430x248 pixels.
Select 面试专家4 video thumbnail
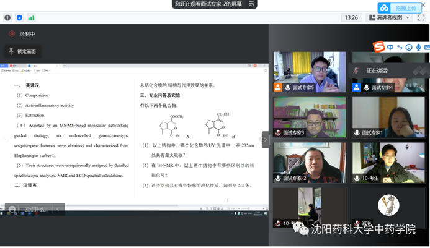pyautogui.click(x=388, y=72)
